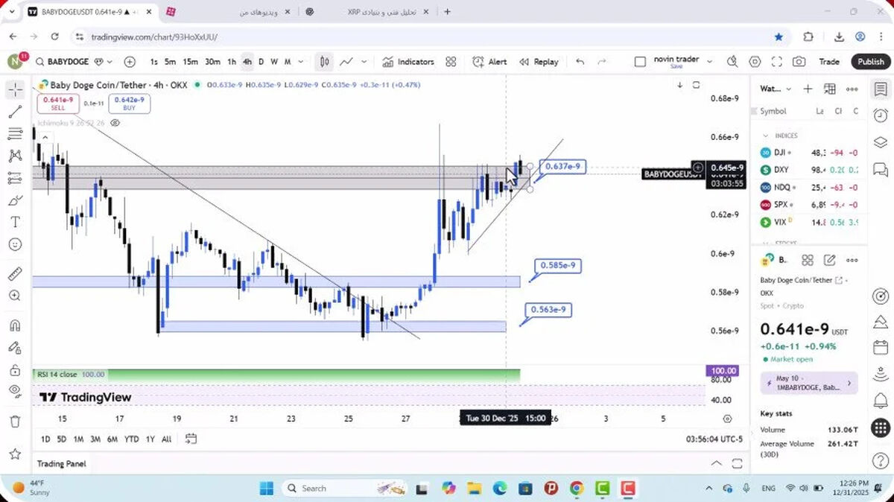Start bar Replay mode

pyautogui.click(x=538, y=62)
